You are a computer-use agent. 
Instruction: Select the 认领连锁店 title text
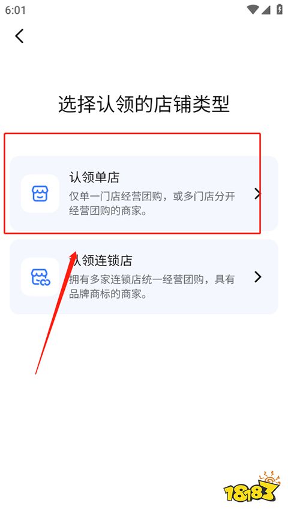pos(100,261)
